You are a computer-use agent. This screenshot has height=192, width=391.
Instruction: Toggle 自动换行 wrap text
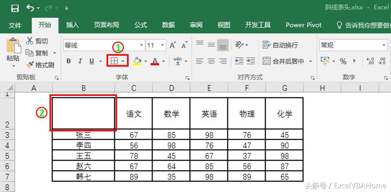(280, 45)
